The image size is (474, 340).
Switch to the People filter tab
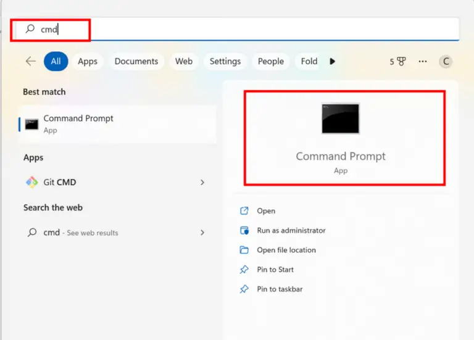point(271,61)
